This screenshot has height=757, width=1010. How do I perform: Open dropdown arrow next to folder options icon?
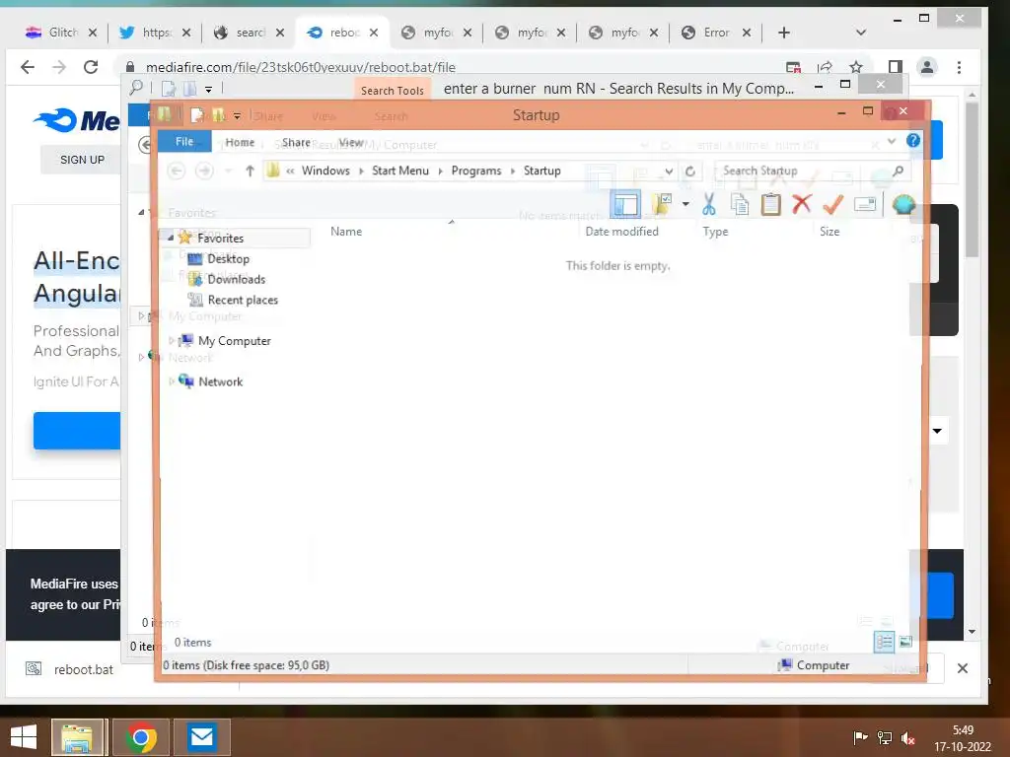pyautogui.click(x=685, y=204)
